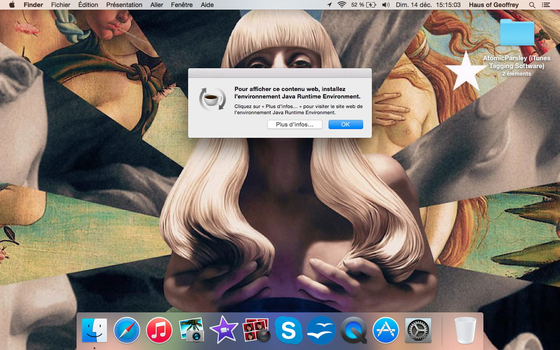Open the Aller menu
This screenshot has width=560, height=350.
(157, 5)
